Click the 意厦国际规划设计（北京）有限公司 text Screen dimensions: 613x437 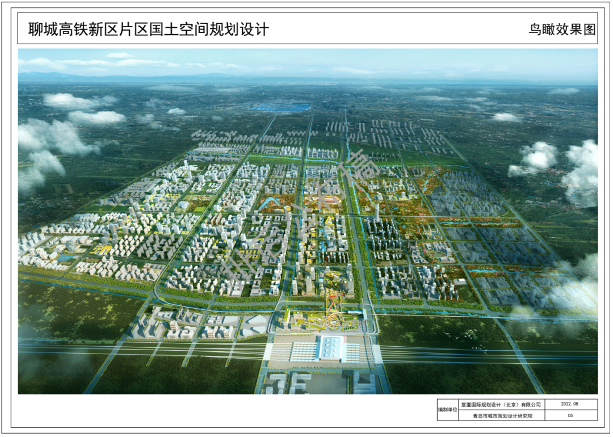point(501,405)
